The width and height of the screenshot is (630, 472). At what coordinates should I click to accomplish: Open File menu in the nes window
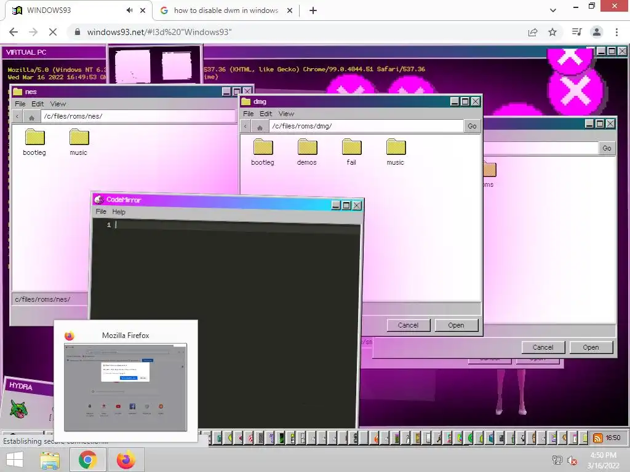[x=20, y=104]
